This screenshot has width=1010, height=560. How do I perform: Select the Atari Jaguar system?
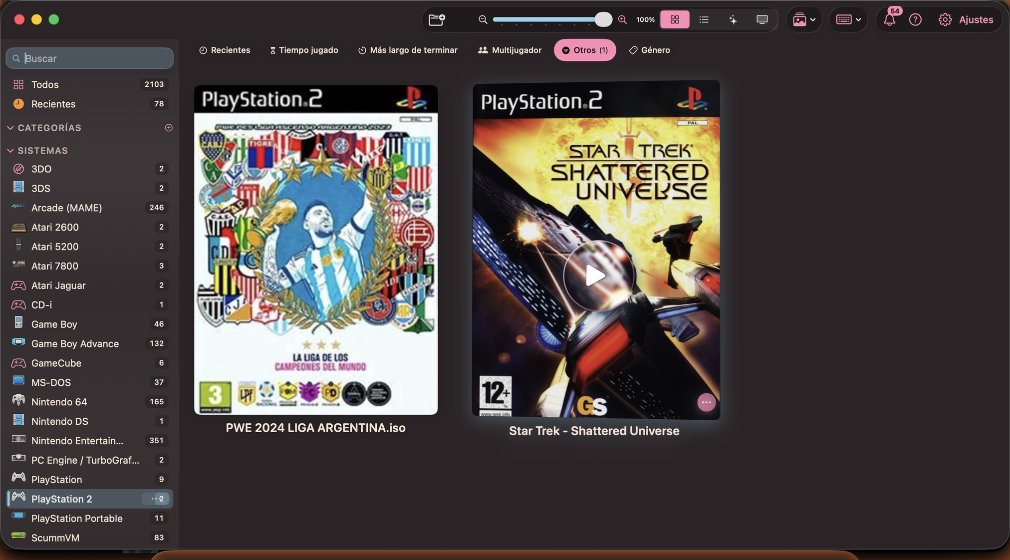point(89,285)
